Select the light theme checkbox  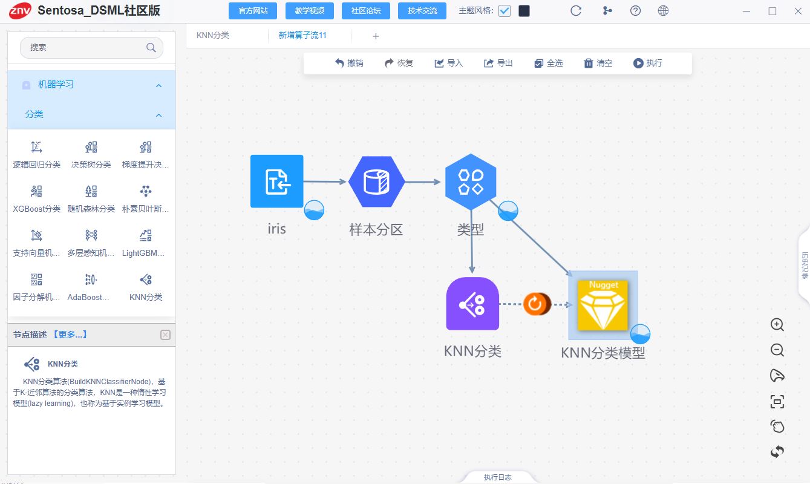[x=505, y=11]
